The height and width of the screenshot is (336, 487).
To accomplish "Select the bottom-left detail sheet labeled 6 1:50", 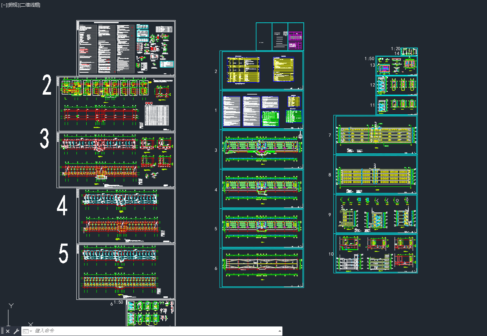I will [151, 313].
